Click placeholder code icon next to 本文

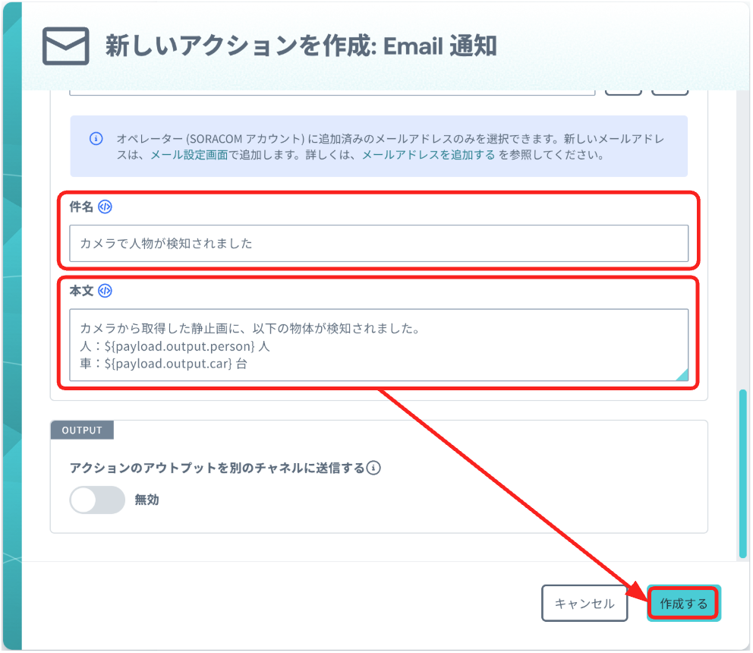106,291
